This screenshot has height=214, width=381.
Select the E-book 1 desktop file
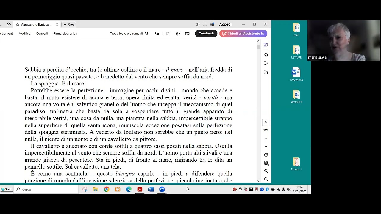tap(296, 164)
